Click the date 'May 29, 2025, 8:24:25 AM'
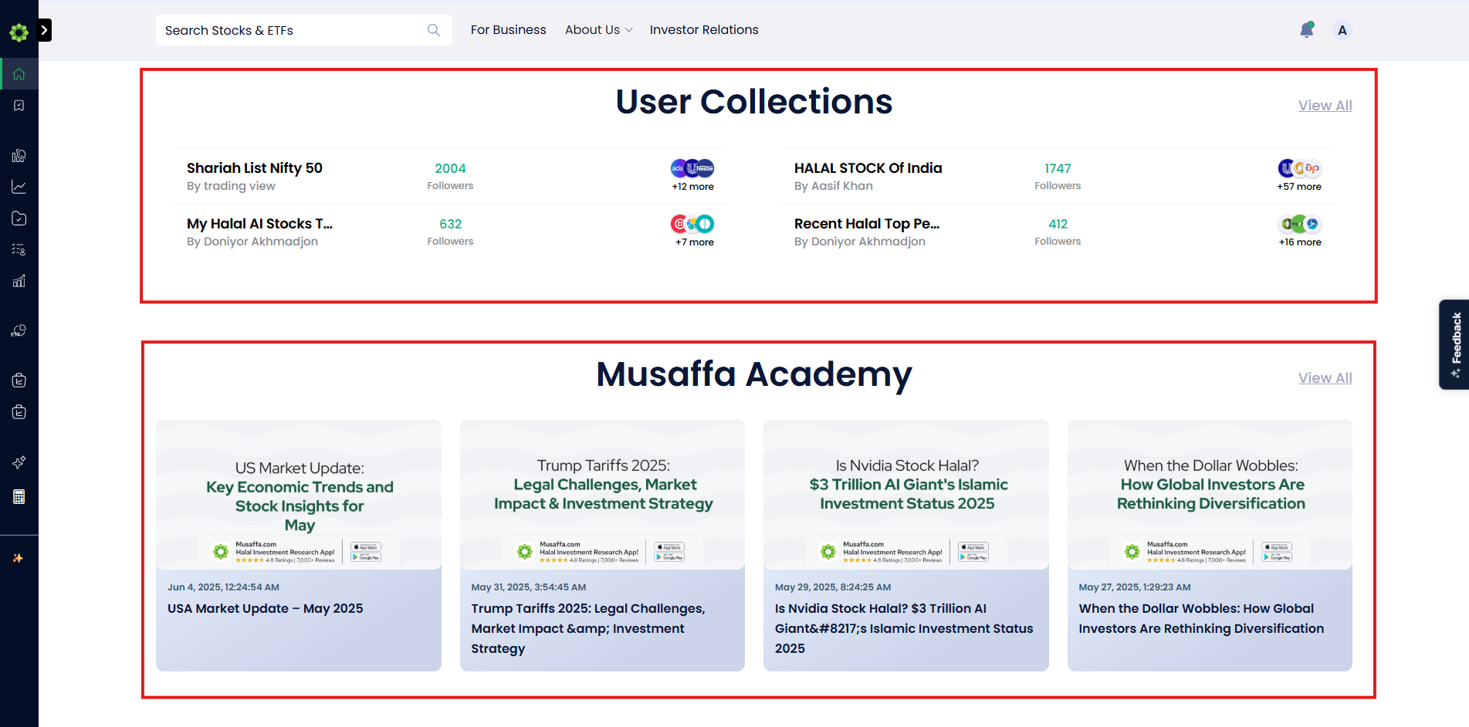 [x=833, y=587]
